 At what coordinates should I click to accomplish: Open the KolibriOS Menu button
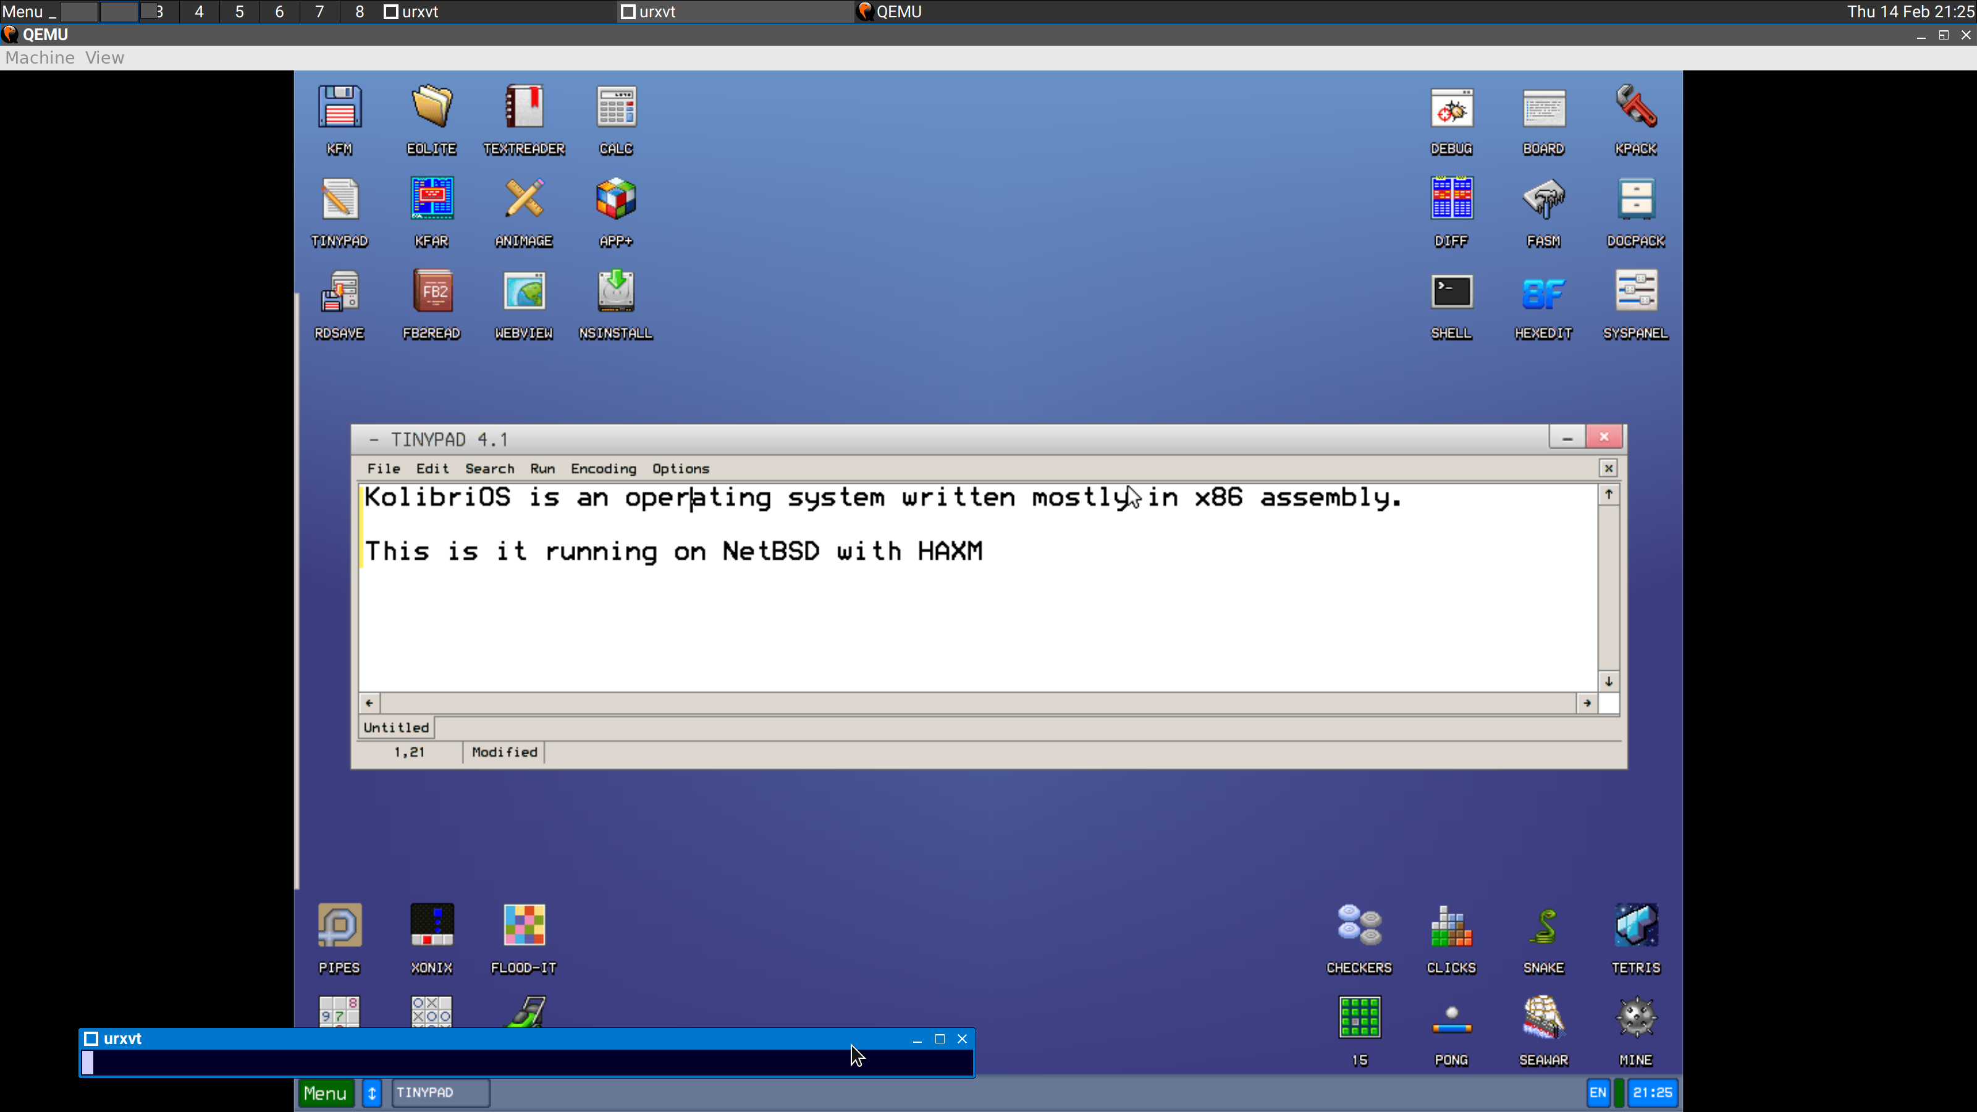tap(326, 1093)
